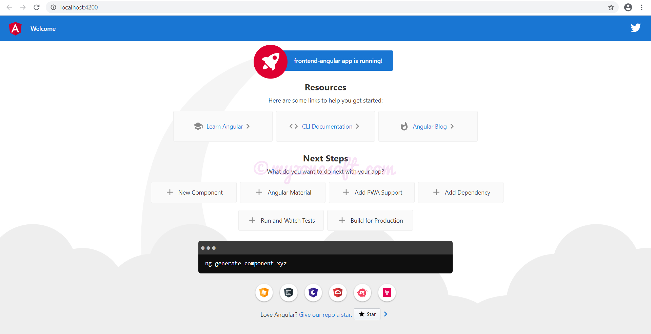The image size is (651, 334).
Task: Open the browser profile avatar icon
Action: 628,7
